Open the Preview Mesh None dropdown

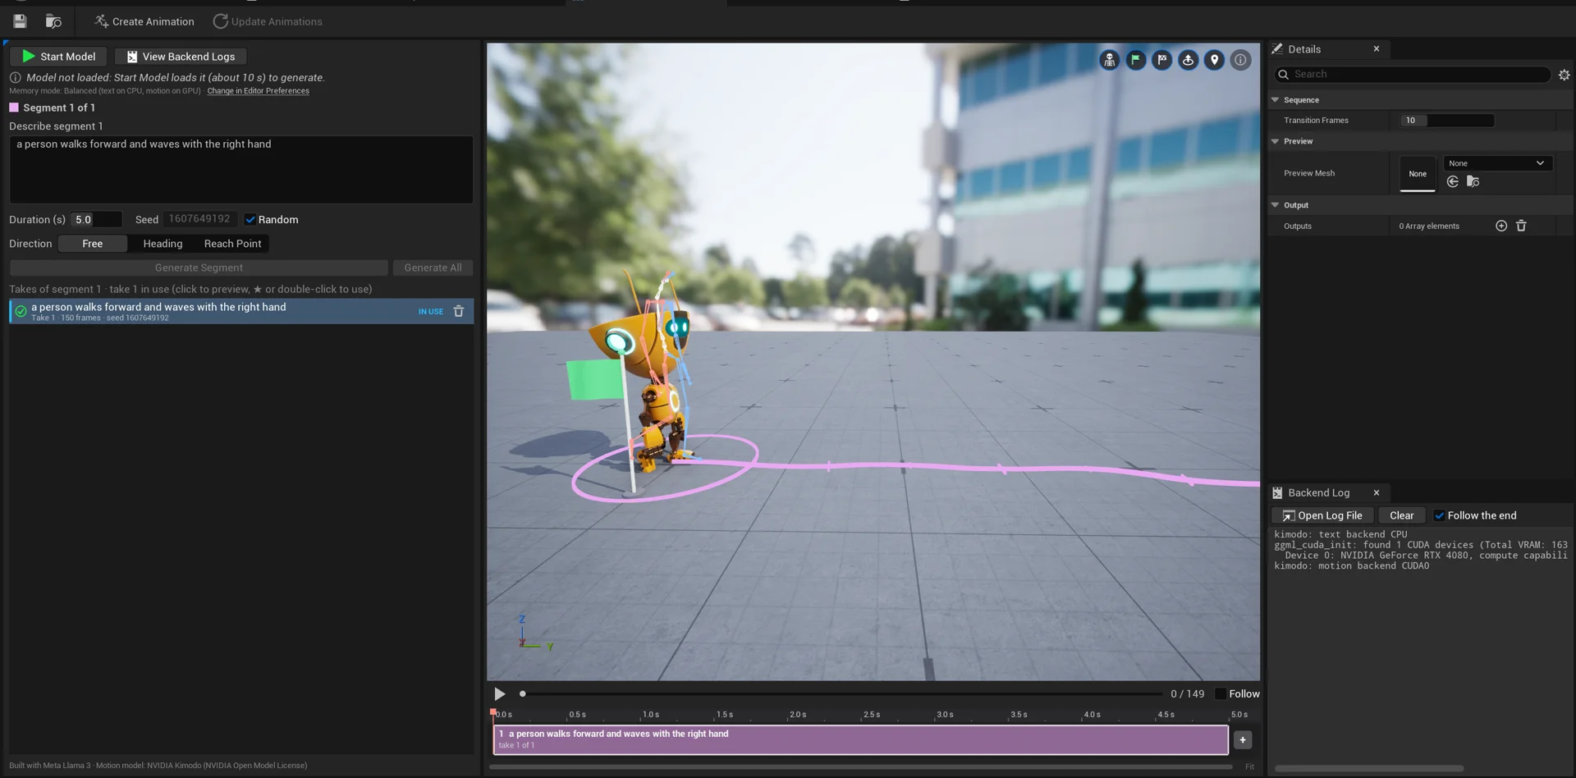(x=1497, y=163)
